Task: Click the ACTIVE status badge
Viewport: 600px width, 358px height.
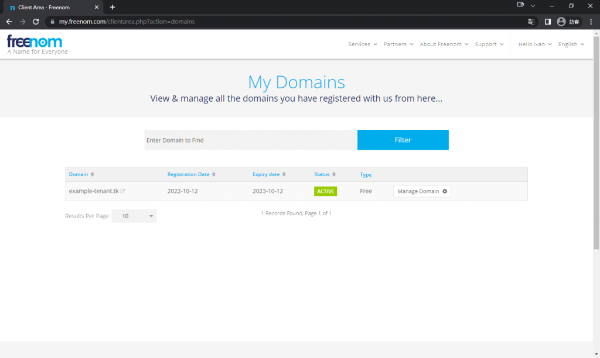Action: pos(325,191)
